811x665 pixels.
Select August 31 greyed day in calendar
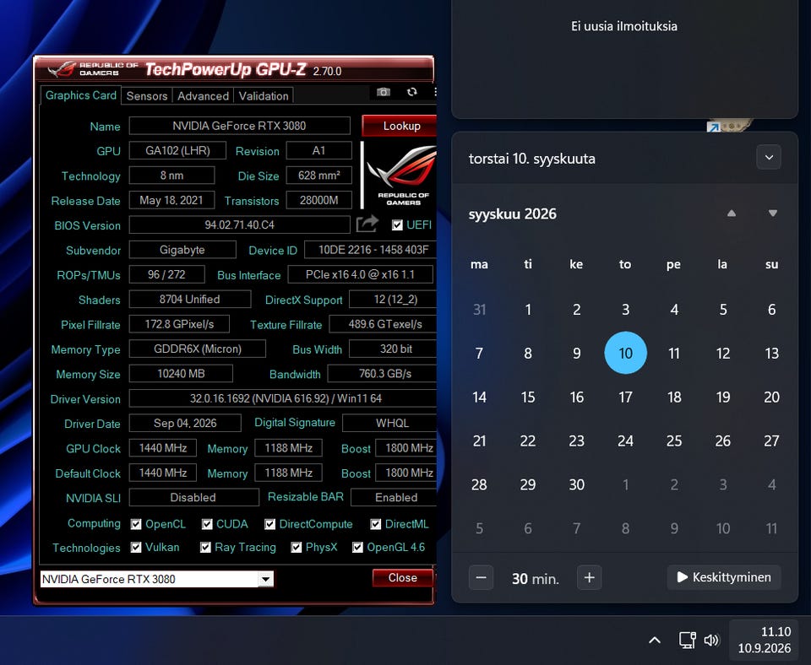(480, 310)
